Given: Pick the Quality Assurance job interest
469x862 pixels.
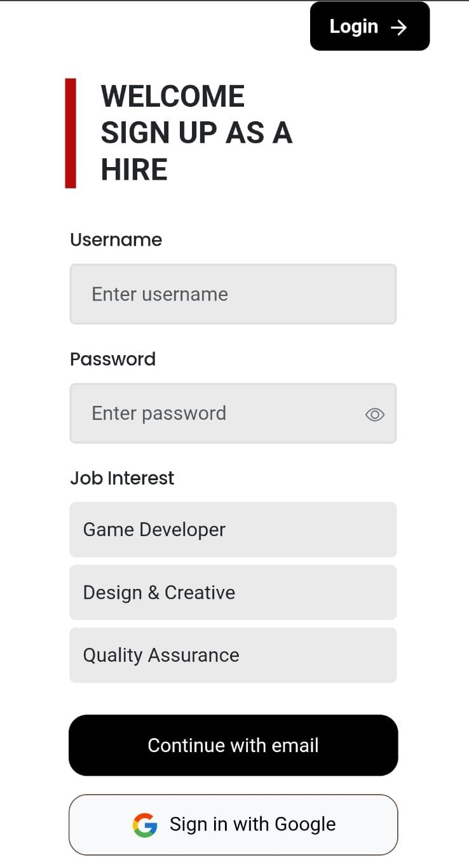Looking at the screenshot, I should coord(233,656).
